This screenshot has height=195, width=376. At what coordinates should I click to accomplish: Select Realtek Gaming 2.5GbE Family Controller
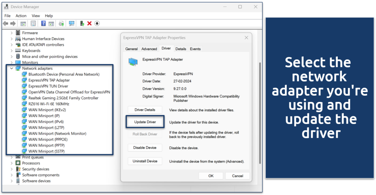tap(63, 98)
